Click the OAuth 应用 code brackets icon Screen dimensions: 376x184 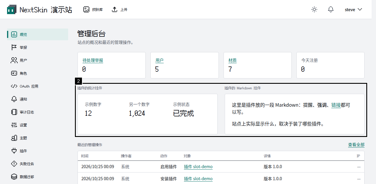tap(14, 86)
